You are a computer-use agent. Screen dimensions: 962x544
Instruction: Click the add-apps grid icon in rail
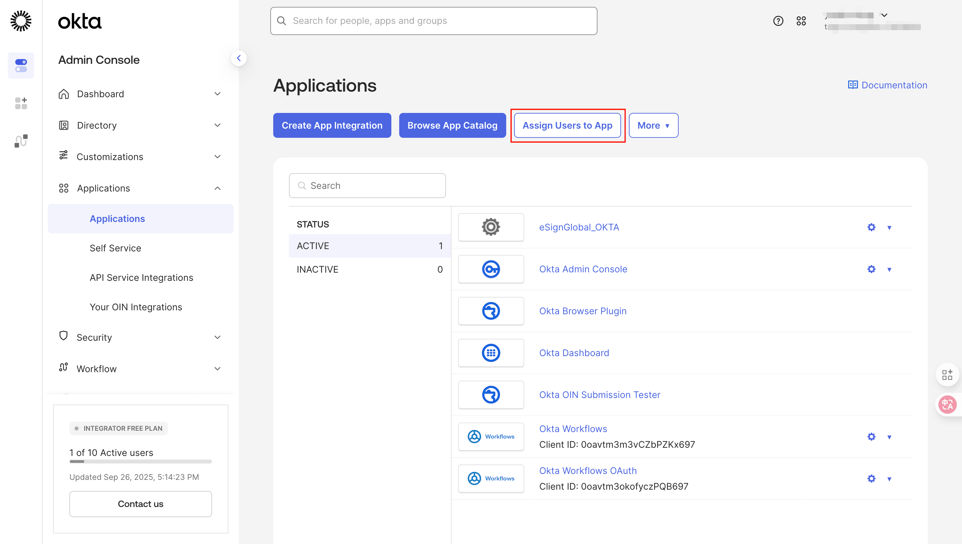(21, 103)
